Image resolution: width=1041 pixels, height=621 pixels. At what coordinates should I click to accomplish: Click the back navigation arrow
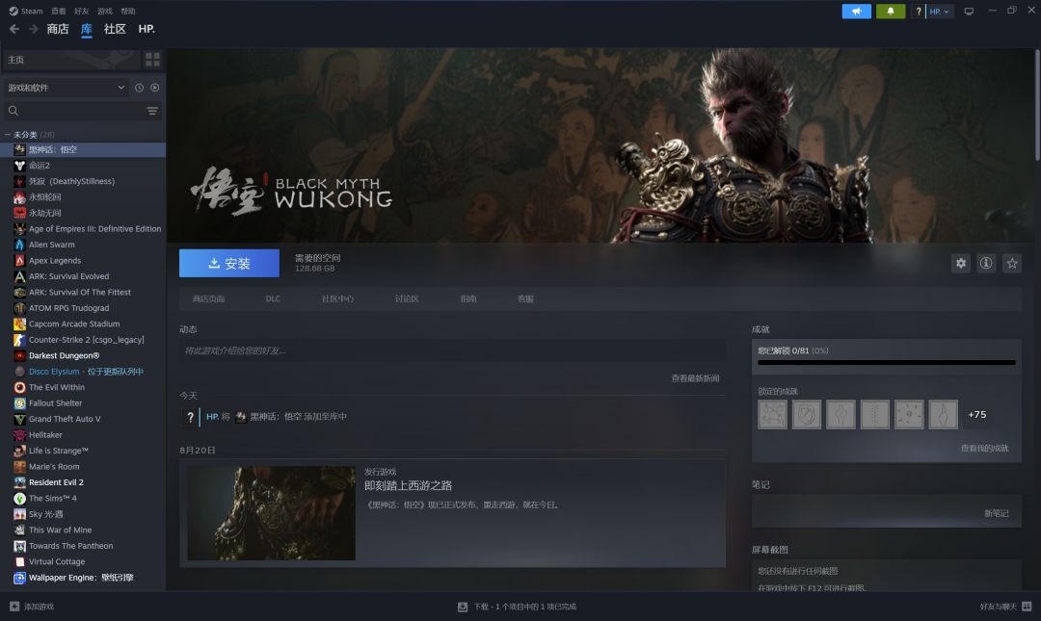click(13, 29)
